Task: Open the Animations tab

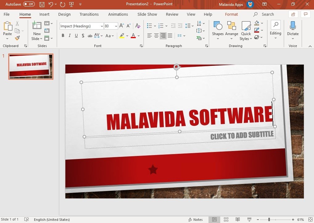Action: (x=118, y=14)
